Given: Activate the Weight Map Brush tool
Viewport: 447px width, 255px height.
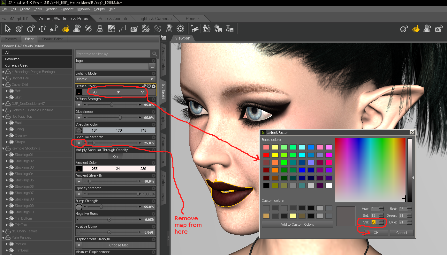Looking at the screenshot, I should point(146,29).
